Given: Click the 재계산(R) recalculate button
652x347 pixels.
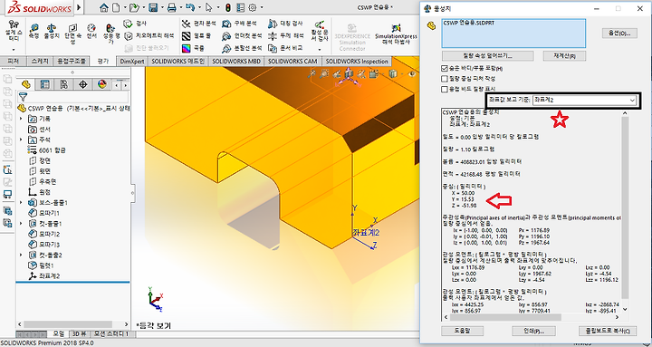Looking at the screenshot, I should click(564, 55).
